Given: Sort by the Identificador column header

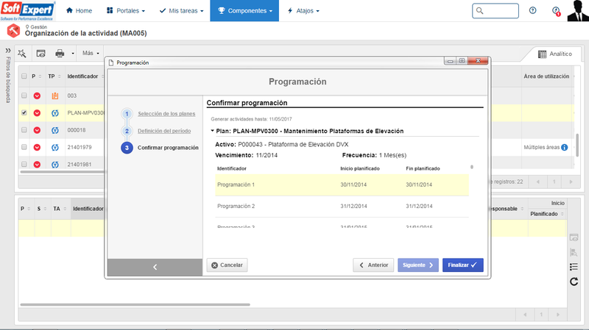Looking at the screenshot, I should click(x=82, y=76).
